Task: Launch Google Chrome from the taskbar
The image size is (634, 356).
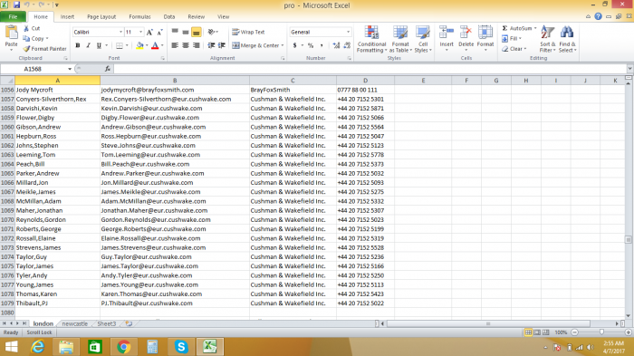Action: point(124,347)
